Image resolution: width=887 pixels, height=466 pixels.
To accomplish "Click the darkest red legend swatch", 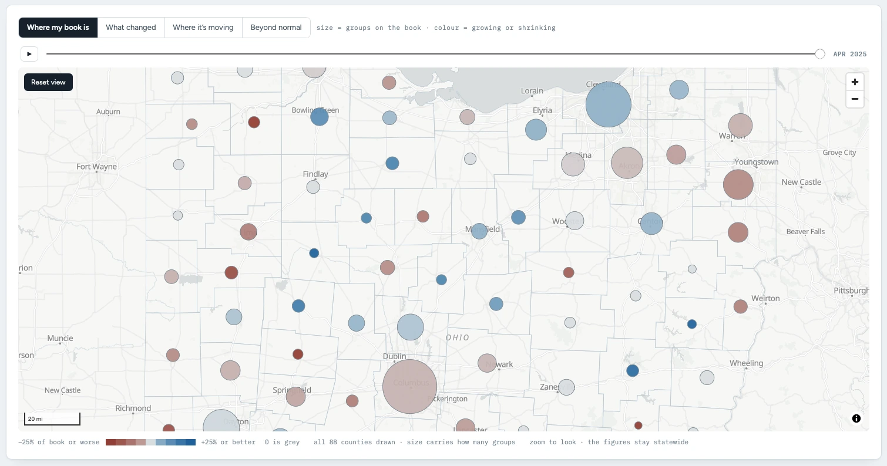I will point(110,442).
